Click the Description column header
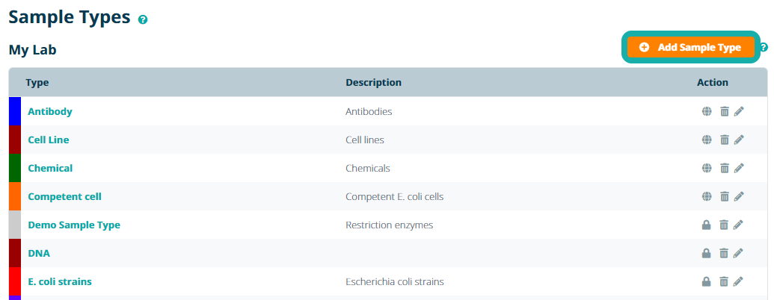This screenshot has height=300, width=774. click(373, 82)
